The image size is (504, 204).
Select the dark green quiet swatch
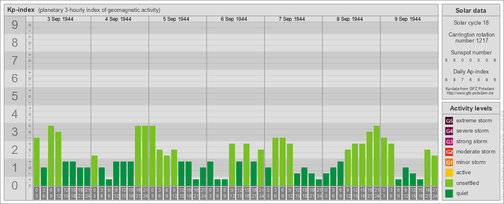tap(449, 193)
